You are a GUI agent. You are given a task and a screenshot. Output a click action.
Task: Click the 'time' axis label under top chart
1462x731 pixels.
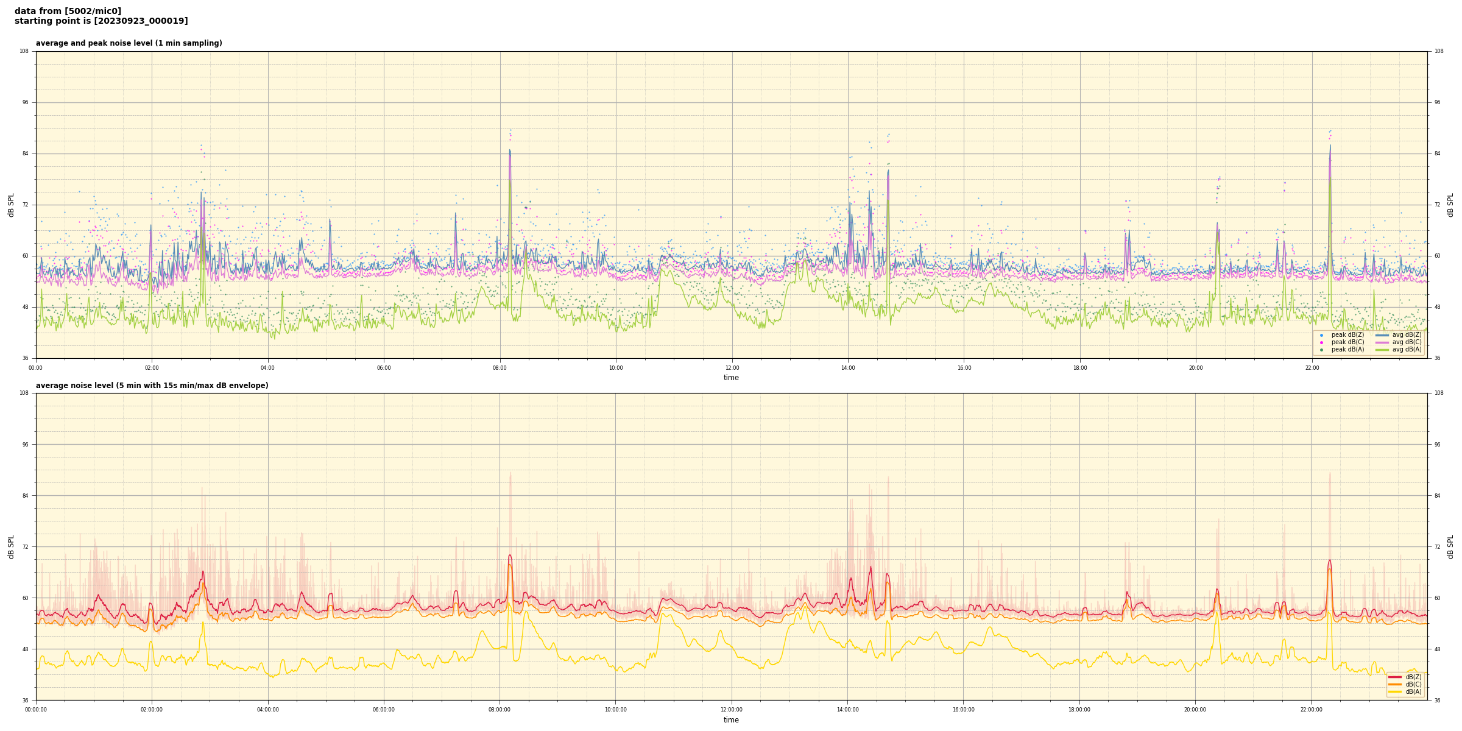pyautogui.click(x=731, y=378)
